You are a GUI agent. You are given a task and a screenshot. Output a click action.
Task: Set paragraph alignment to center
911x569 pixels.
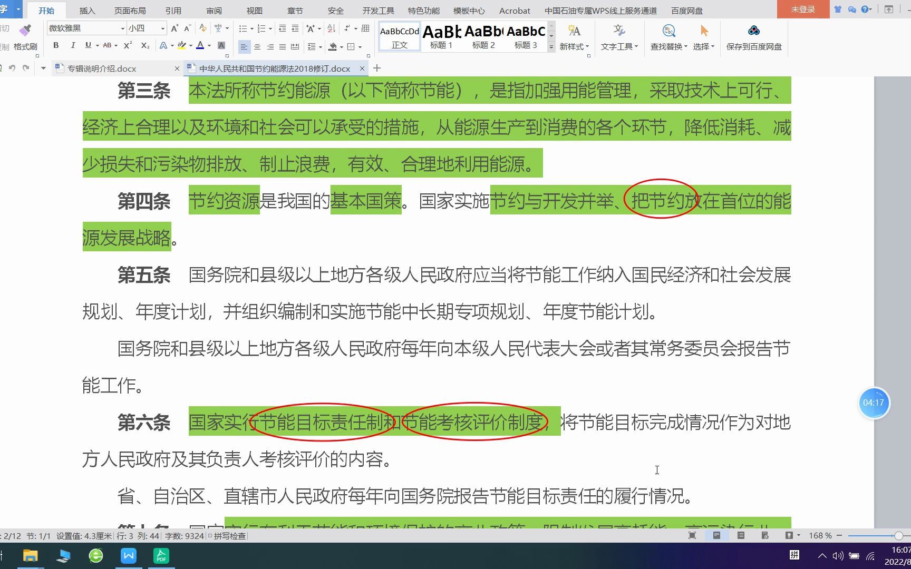pyautogui.click(x=257, y=47)
